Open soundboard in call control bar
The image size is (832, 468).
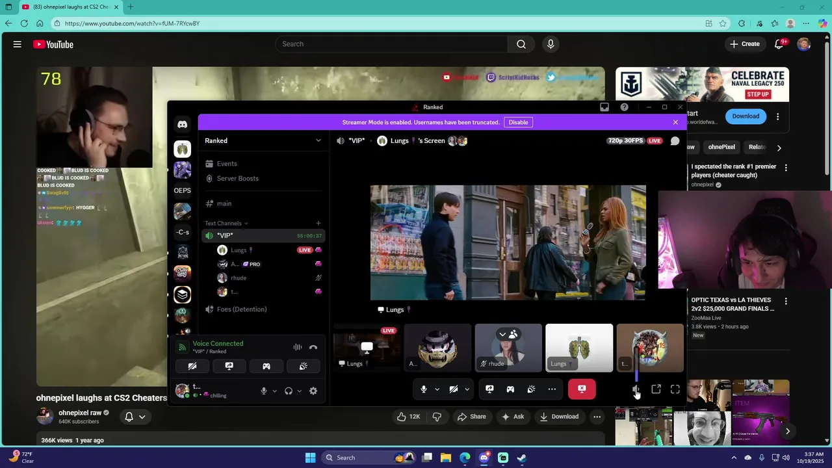531,389
